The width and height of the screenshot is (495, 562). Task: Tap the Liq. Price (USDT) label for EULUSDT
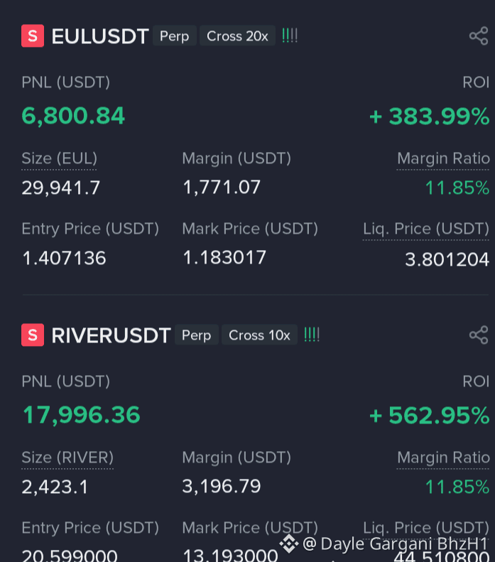[426, 229]
